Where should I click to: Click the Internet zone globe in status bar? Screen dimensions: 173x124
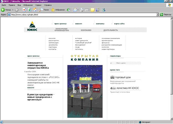coord(140,122)
